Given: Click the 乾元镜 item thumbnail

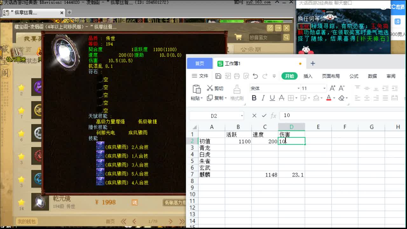Looking at the screenshot, I should (x=40, y=202).
